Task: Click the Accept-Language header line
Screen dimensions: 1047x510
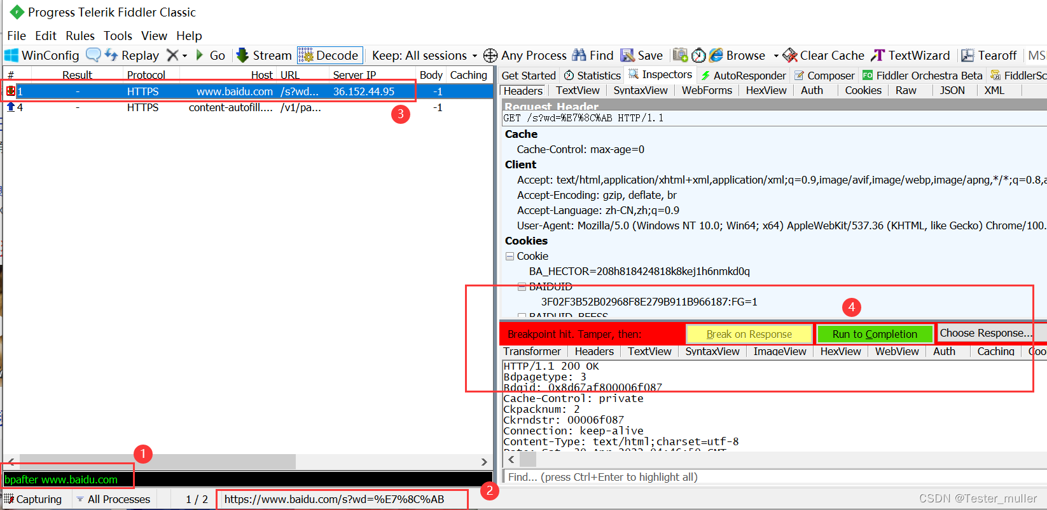Action: coord(598,210)
